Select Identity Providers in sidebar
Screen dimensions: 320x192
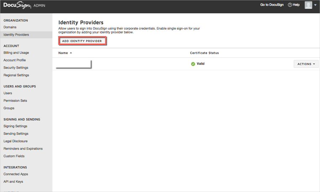click(16, 35)
